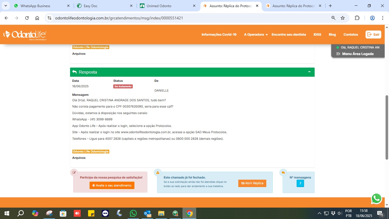Close the WhatsApp Business tab
The width and height of the screenshot is (389, 219).
coord(68,6)
